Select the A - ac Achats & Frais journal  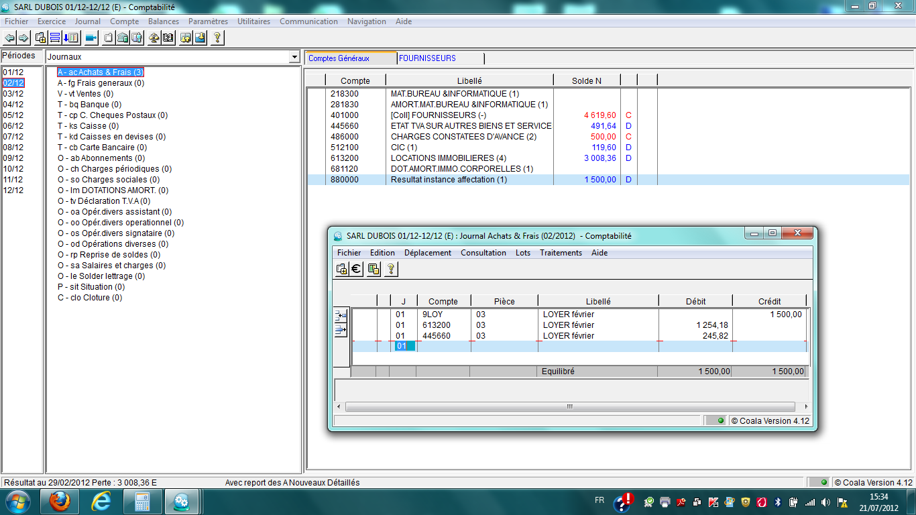(101, 72)
